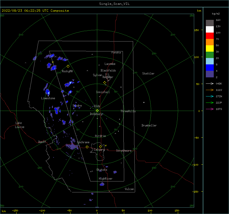The width and height of the screenshot is (229, 214).
Task: Click the white 100-130 legend swatch
Action: point(210,29)
